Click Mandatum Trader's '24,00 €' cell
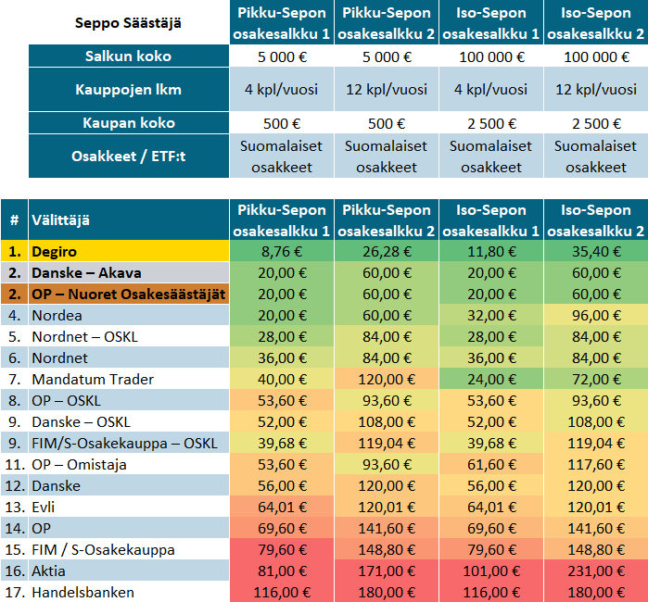 point(491,379)
